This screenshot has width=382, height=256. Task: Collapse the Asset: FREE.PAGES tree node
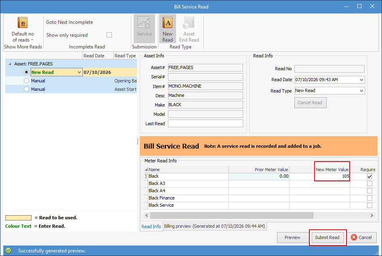pos(10,64)
